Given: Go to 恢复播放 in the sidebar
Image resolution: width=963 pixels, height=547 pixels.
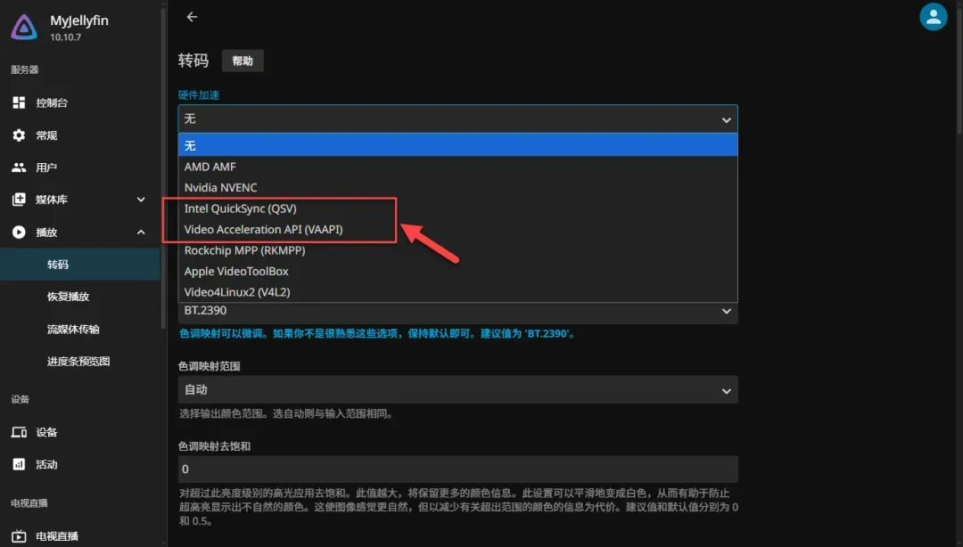Looking at the screenshot, I should tap(80, 297).
